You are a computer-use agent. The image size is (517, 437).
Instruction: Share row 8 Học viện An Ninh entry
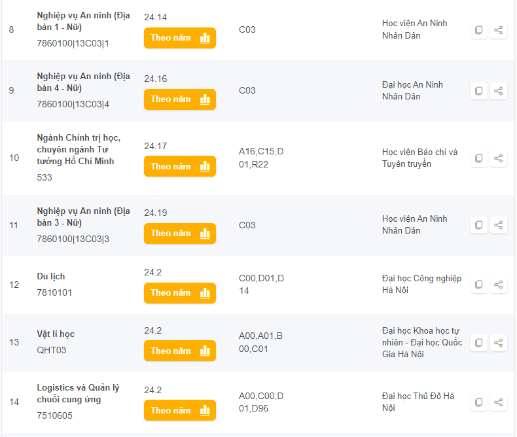499,30
